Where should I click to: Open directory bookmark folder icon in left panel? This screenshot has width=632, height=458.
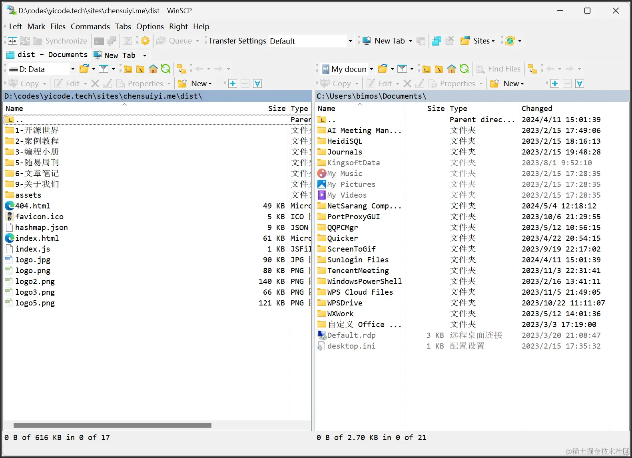click(x=84, y=69)
